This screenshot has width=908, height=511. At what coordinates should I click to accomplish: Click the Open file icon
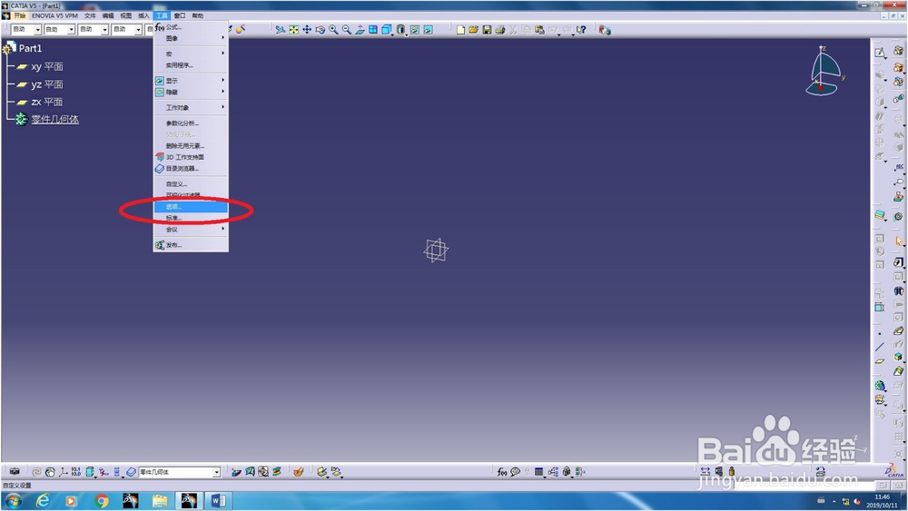point(474,30)
